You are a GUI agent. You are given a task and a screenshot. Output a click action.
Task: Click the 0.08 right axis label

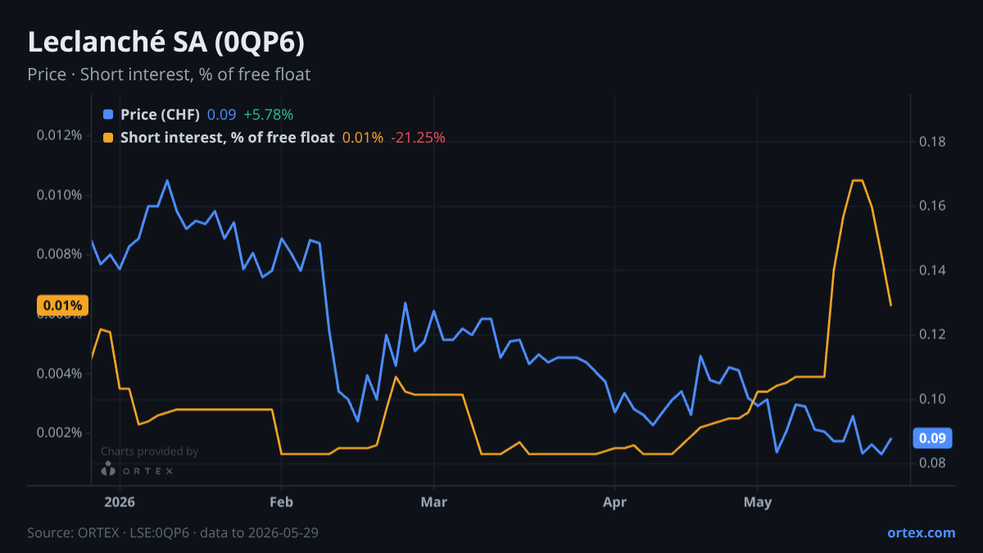pyautogui.click(x=932, y=463)
